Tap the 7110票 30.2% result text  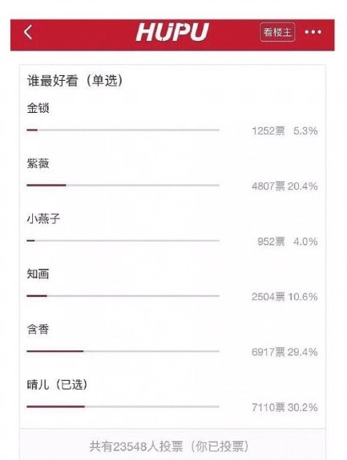tap(284, 407)
